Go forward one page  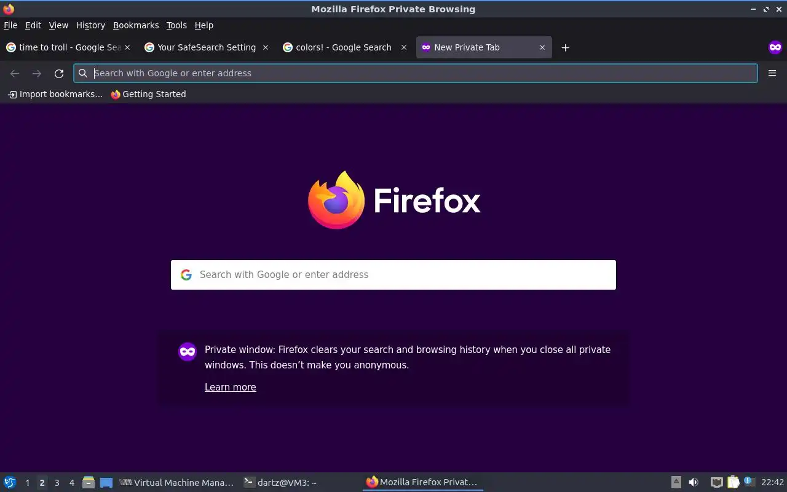37,73
